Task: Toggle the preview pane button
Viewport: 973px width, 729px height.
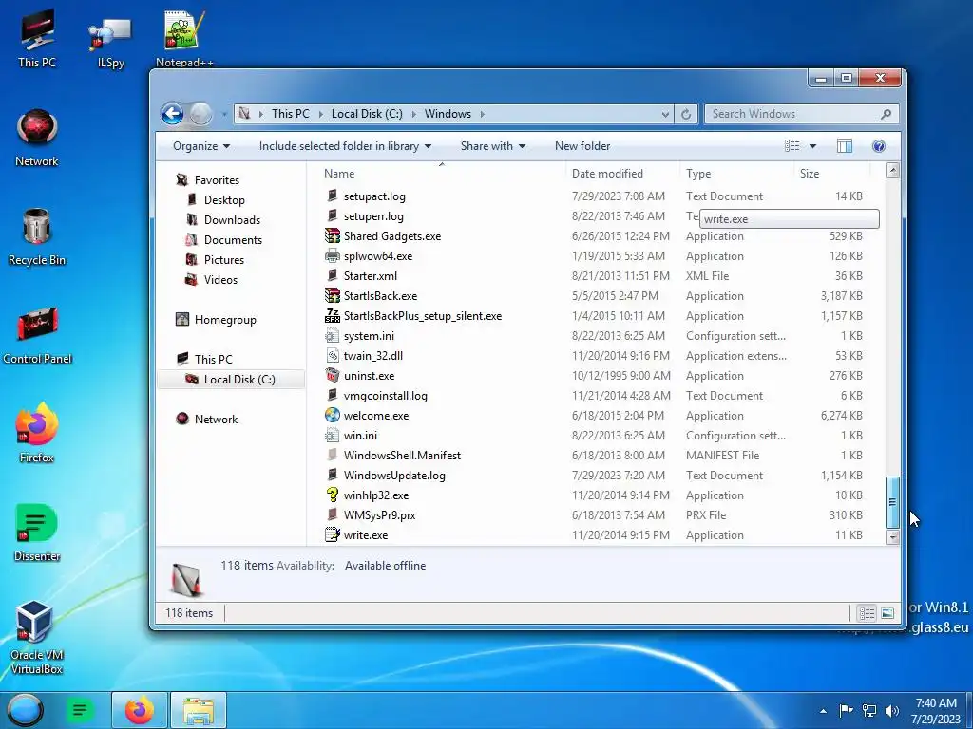Action: (845, 146)
